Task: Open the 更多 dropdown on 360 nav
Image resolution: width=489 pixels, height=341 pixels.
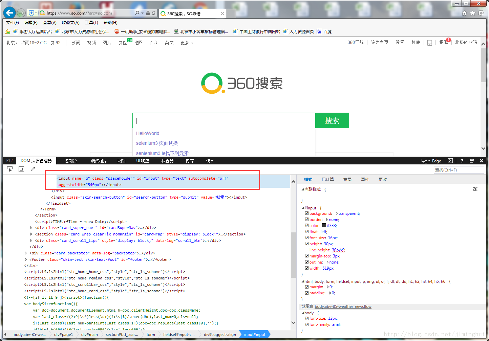Action: tap(187, 43)
